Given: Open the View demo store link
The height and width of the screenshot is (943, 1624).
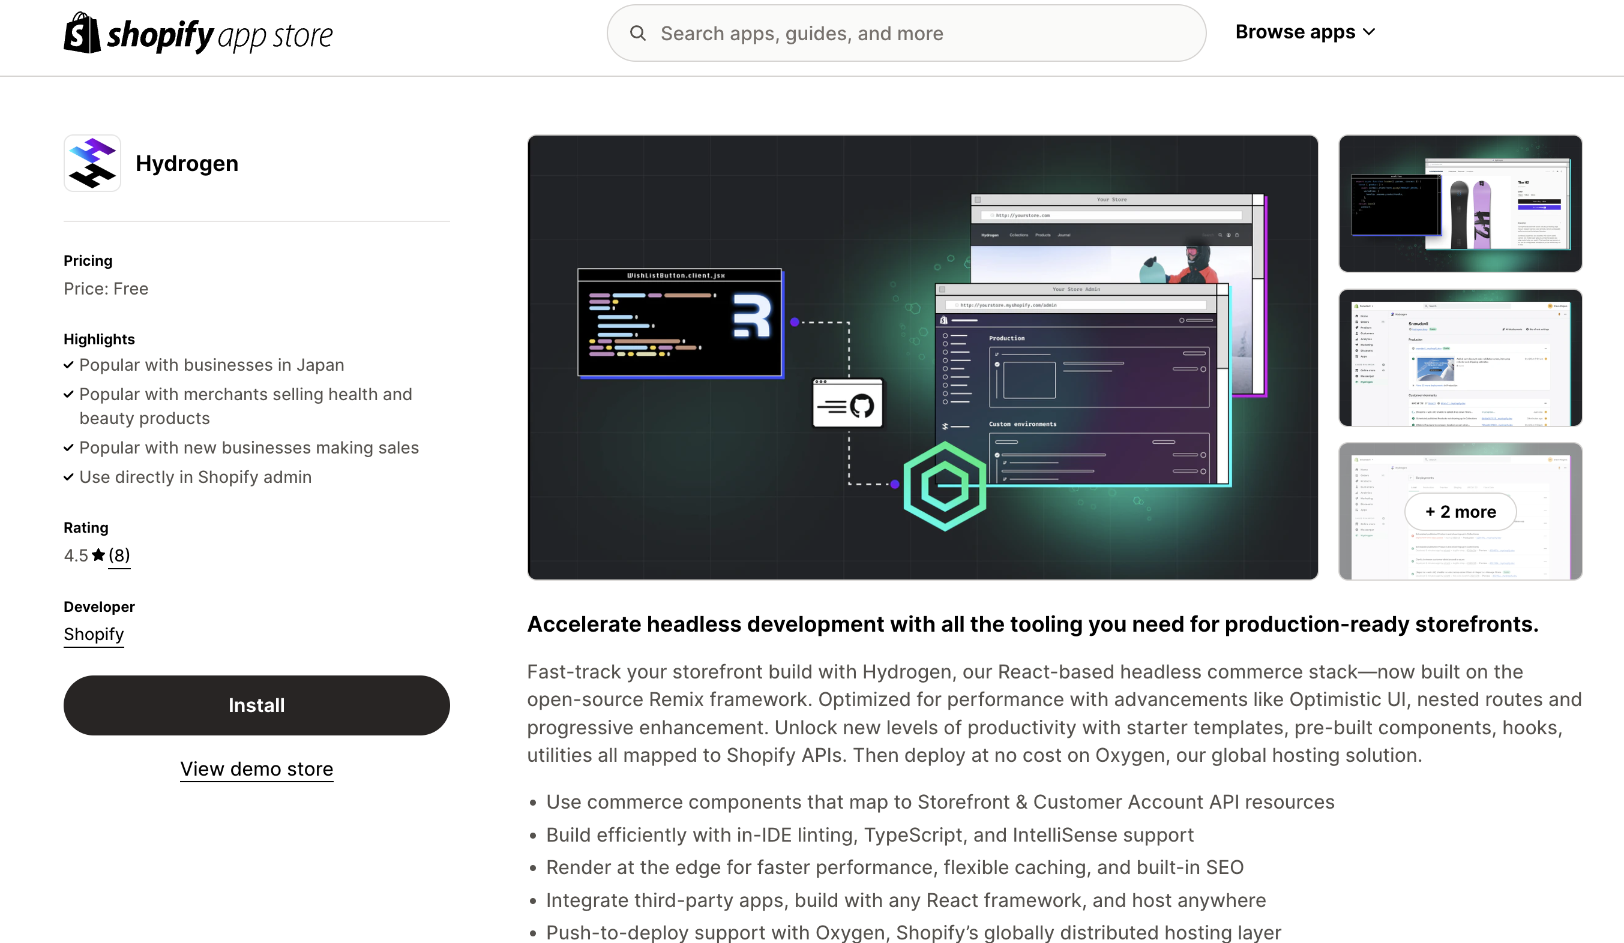Looking at the screenshot, I should tap(256, 768).
